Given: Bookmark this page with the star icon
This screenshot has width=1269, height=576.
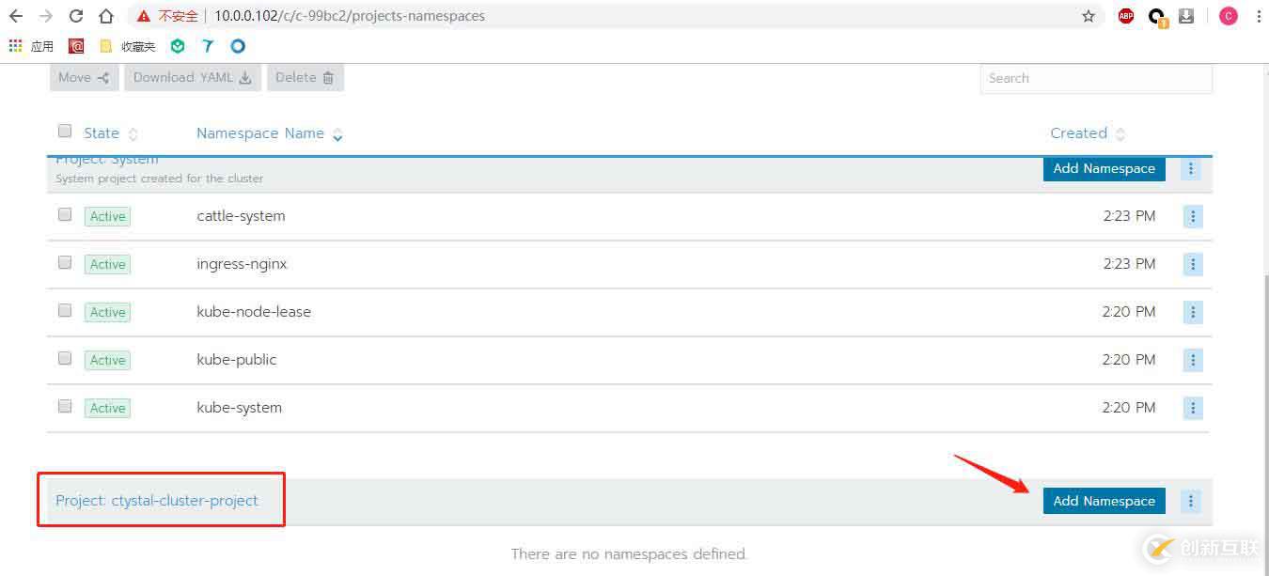Looking at the screenshot, I should point(1089,16).
